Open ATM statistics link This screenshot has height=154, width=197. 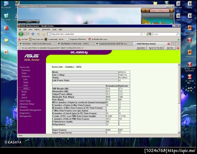25,86
